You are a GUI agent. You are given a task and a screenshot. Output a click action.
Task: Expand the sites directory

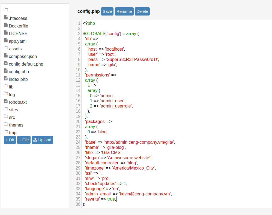coord(13,110)
